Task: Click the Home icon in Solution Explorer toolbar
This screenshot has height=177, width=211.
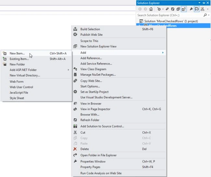Action: [x=151, y=9]
